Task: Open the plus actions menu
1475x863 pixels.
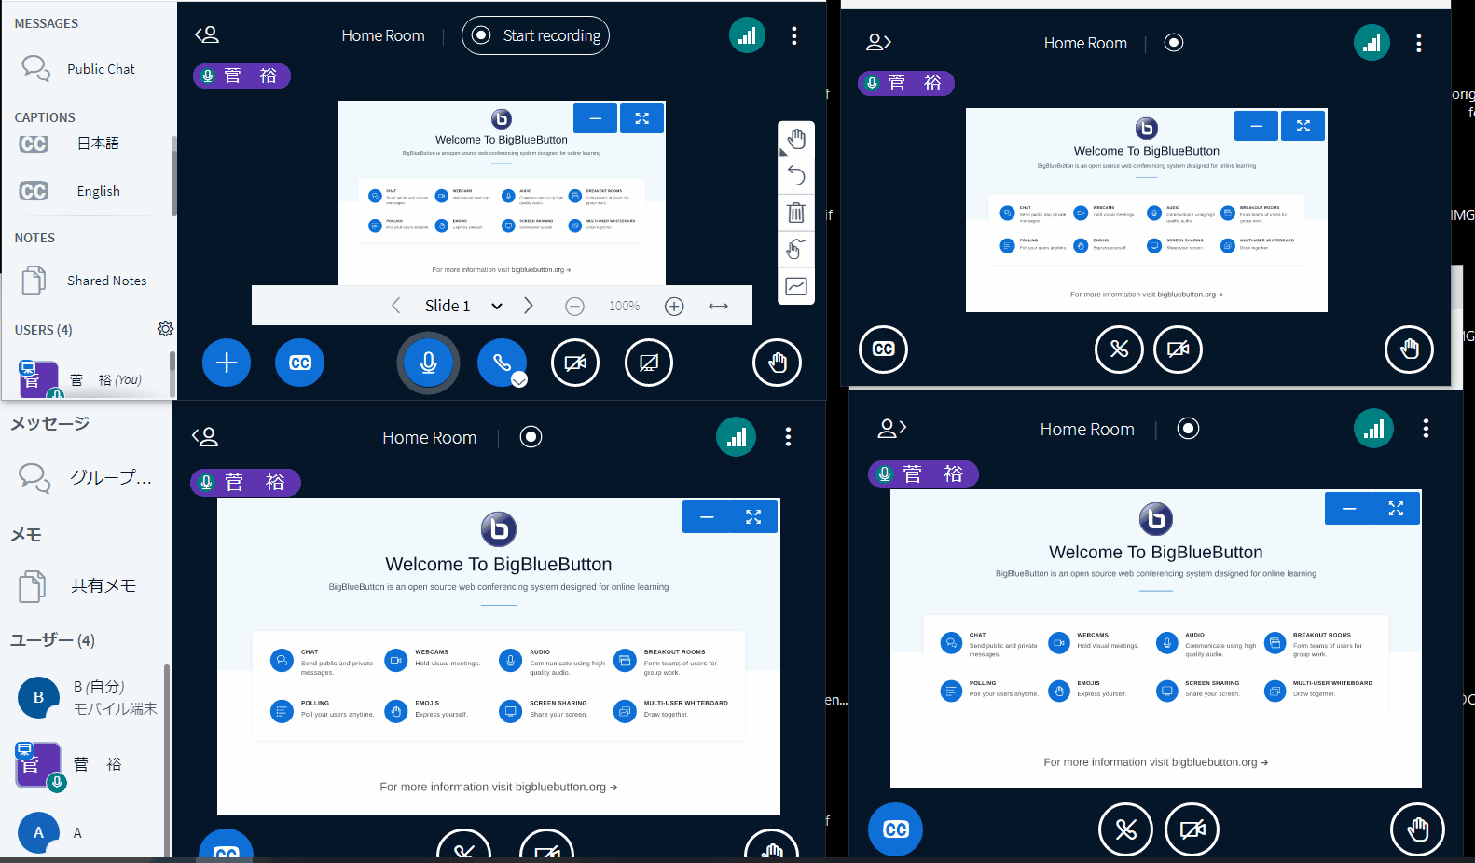Action: pyautogui.click(x=227, y=363)
